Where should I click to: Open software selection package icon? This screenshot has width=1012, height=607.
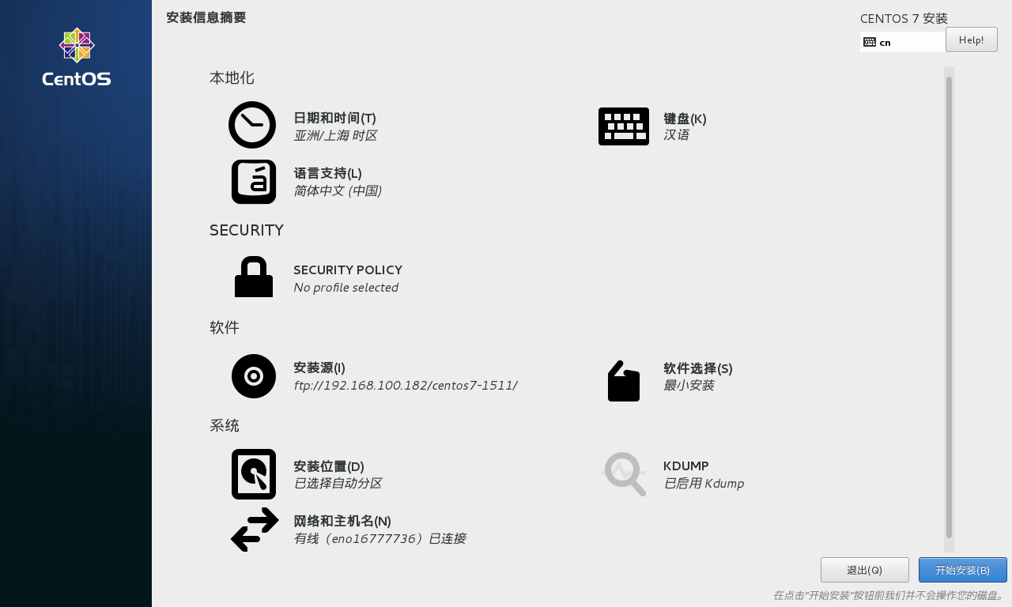pyautogui.click(x=624, y=381)
